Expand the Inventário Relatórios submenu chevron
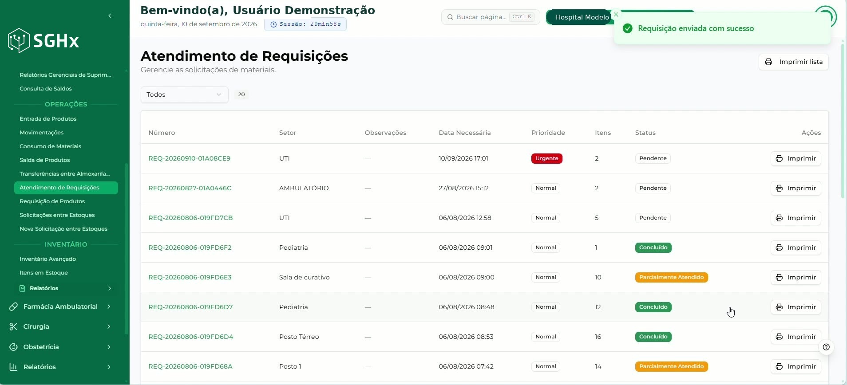847x385 pixels. coord(110,288)
